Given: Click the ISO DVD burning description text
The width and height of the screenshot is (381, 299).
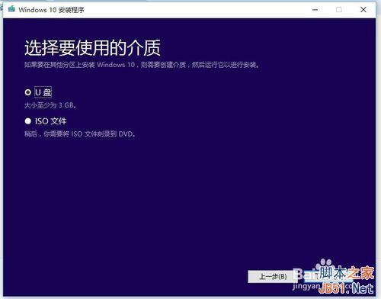Looking at the screenshot, I should tap(80, 133).
